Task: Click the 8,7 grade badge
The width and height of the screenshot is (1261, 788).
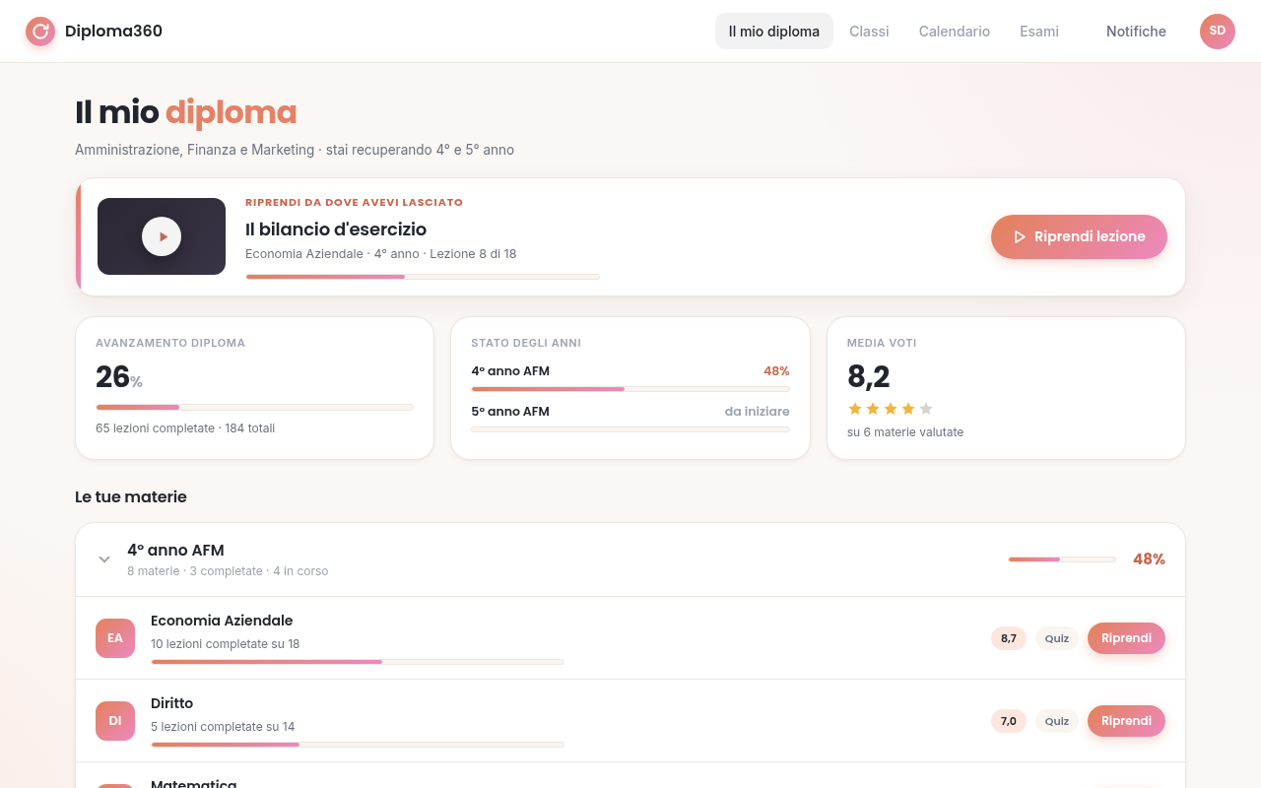Action: pos(1009,638)
